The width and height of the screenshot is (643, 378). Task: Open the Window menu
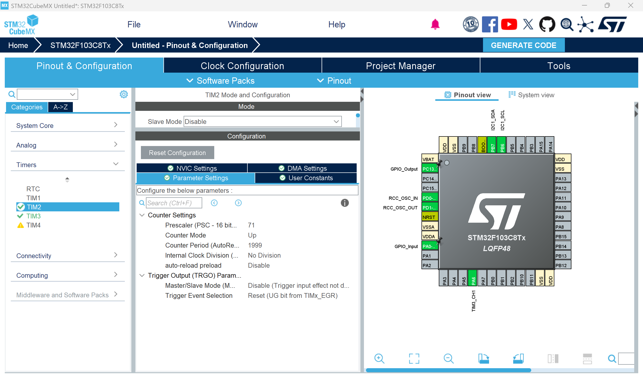tap(243, 25)
